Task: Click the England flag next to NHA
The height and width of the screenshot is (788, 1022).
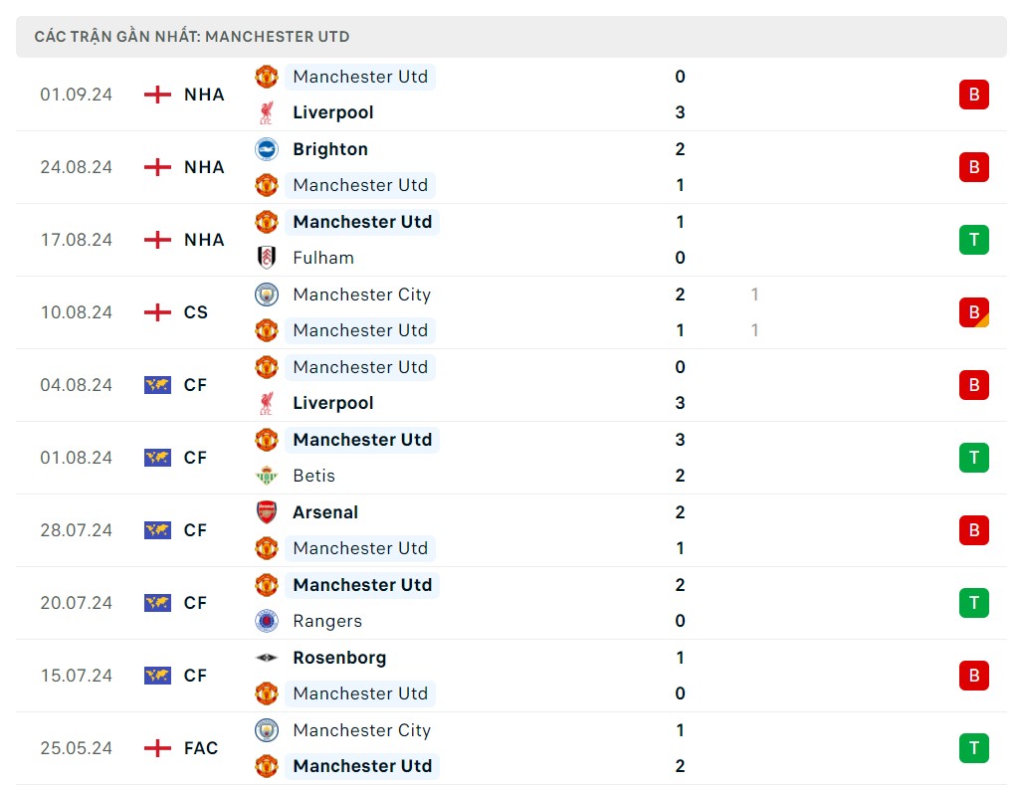Action: [156, 95]
